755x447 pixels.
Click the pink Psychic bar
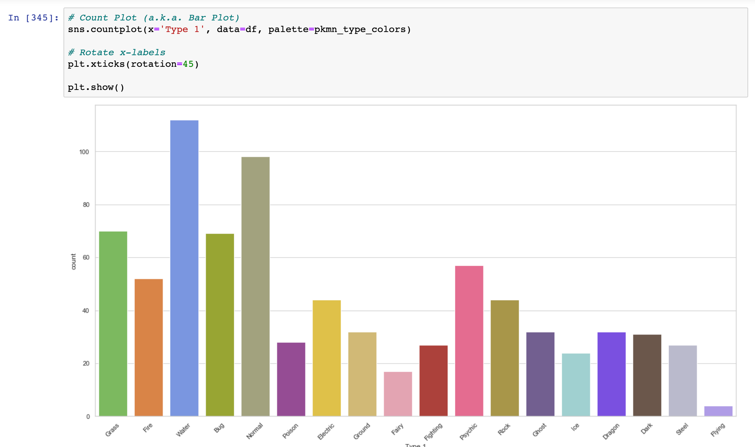(469, 341)
